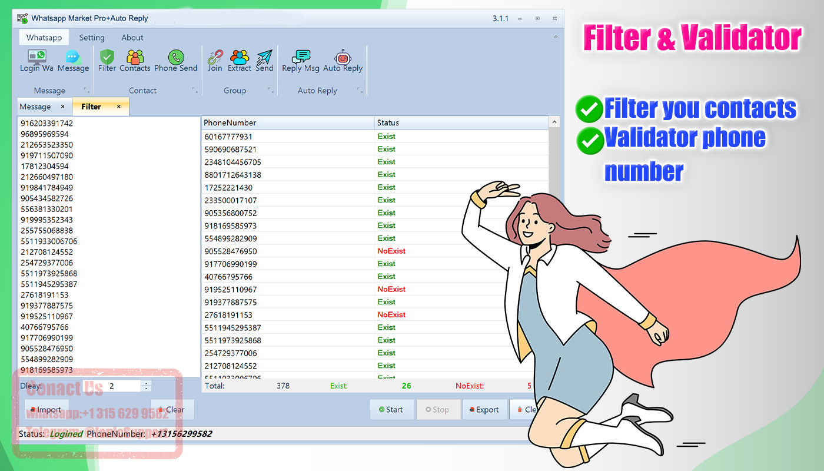Open the Extract group members tool
The image size is (824, 471).
pyautogui.click(x=240, y=61)
